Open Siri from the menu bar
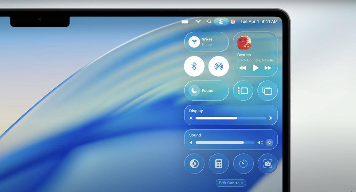This screenshot has width=356, height=192. [x=233, y=22]
